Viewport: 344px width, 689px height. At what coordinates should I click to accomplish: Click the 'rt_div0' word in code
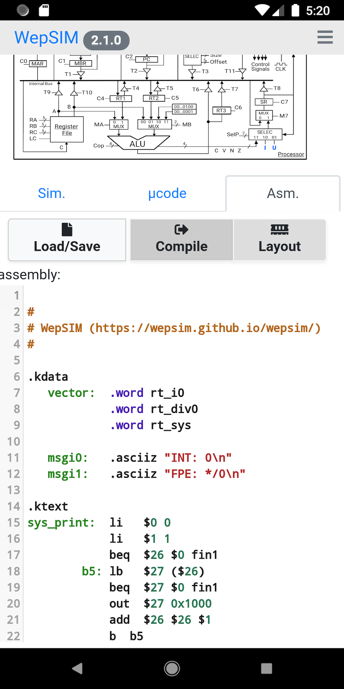point(174,409)
